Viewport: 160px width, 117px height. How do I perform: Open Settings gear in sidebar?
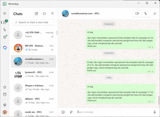coord(5,105)
